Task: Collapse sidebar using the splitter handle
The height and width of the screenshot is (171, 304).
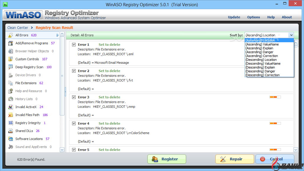Action: [66, 92]
